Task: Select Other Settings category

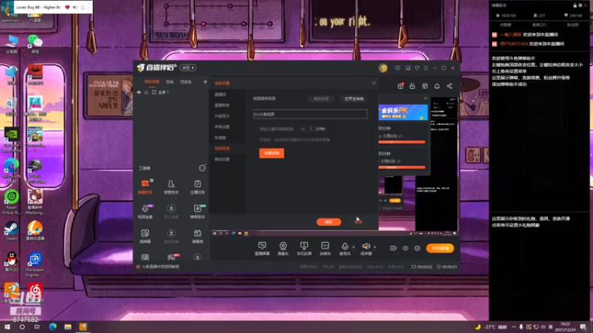Action: (x=222, y=159)
